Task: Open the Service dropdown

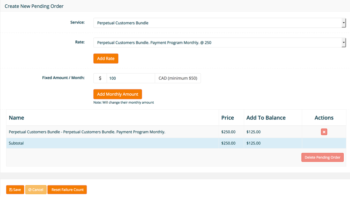Action: tap(220, 23)
